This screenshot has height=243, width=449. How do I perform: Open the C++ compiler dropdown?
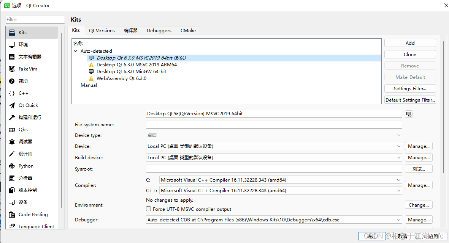tap(398, 190)
